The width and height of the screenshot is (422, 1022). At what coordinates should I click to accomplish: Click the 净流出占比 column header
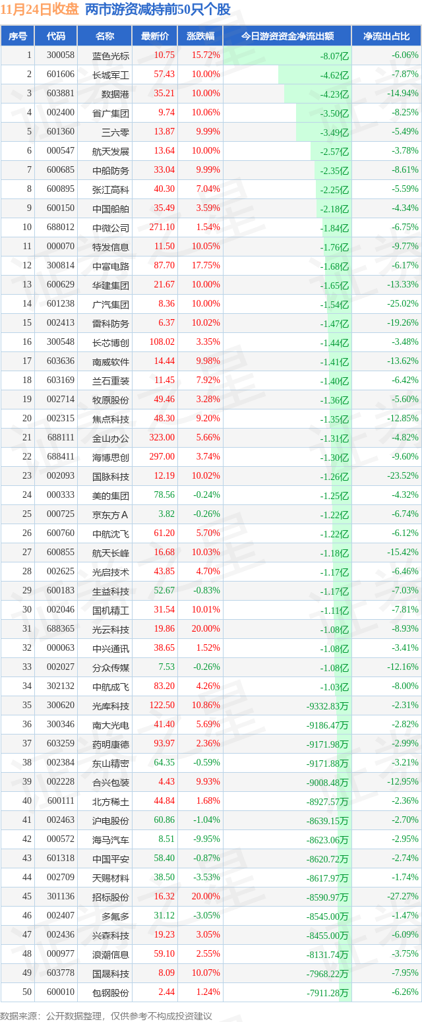[386, 36]
